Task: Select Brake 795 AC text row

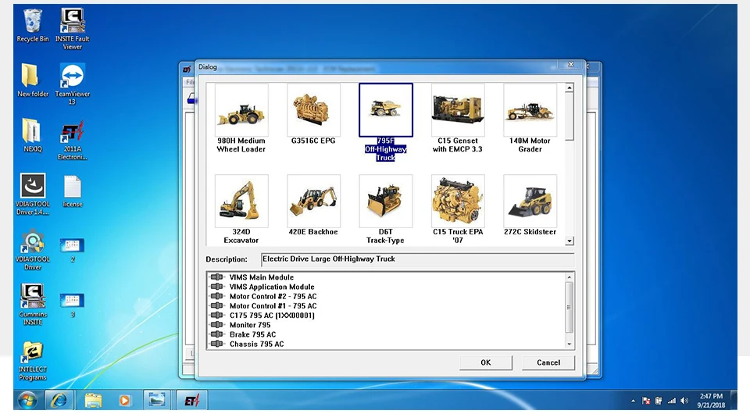Action: tap(252, 334)
